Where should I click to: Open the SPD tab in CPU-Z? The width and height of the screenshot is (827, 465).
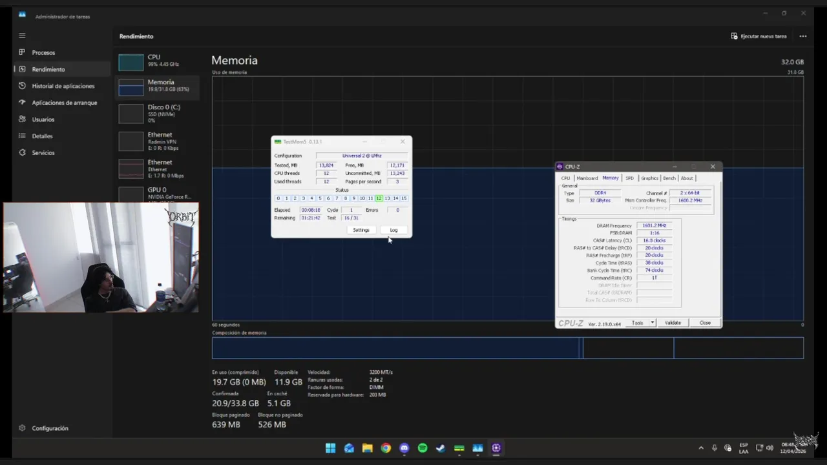(x=629, y=178)
